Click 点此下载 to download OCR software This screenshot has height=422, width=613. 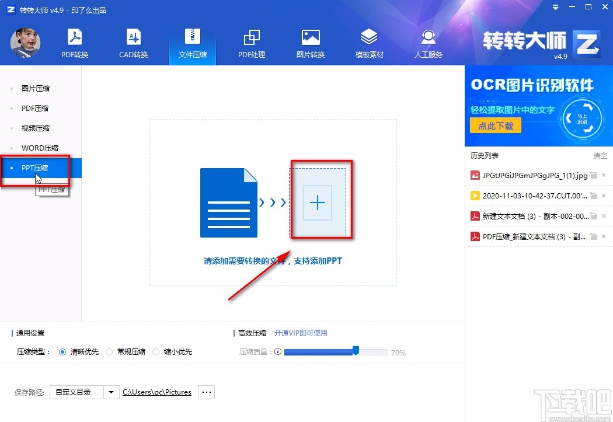(x=495, y=125)
